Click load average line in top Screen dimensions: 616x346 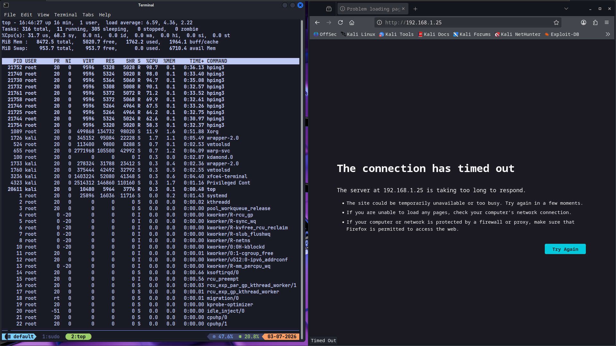(97, 23)
